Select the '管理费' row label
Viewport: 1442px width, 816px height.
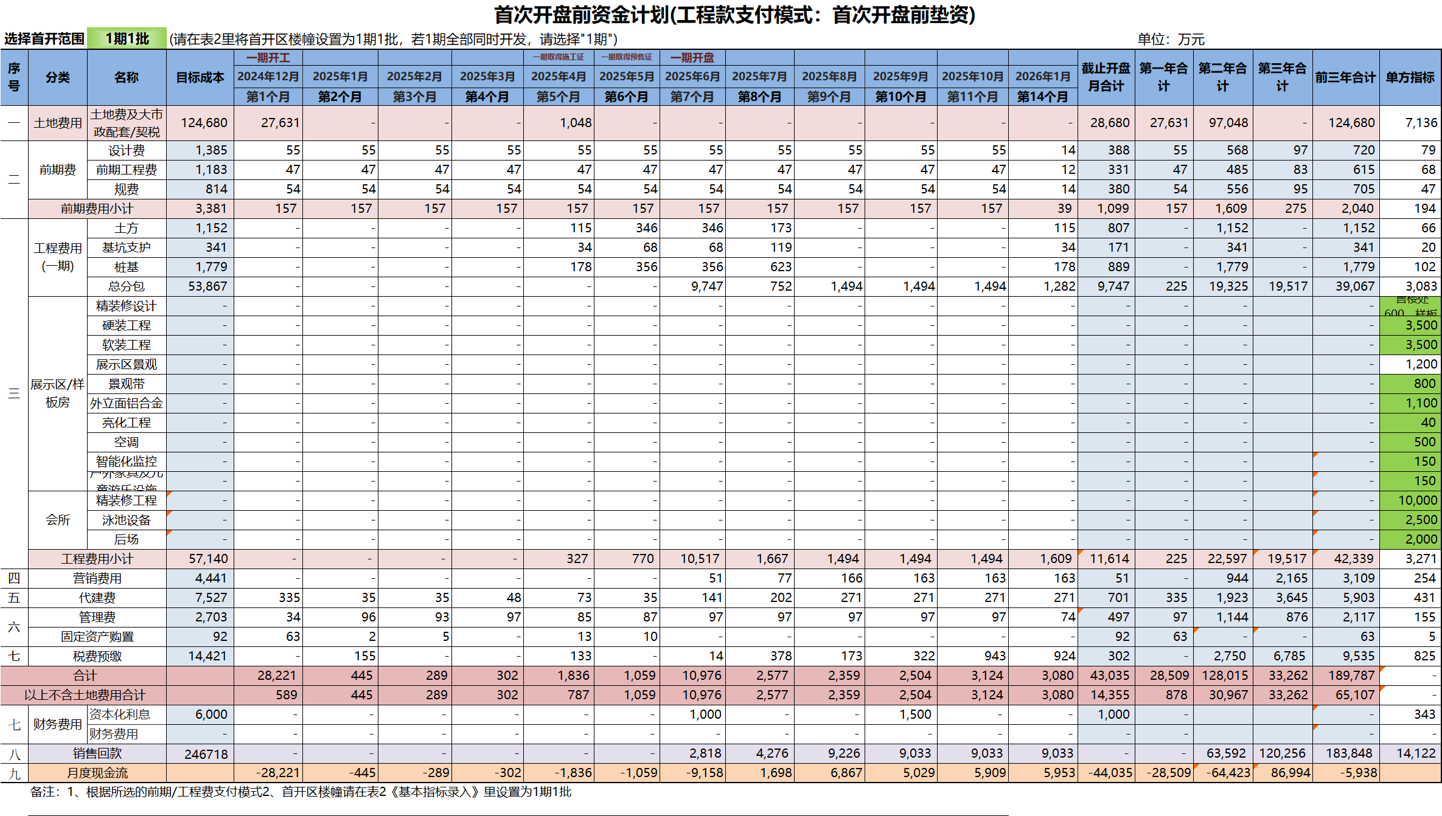[97, 617]
